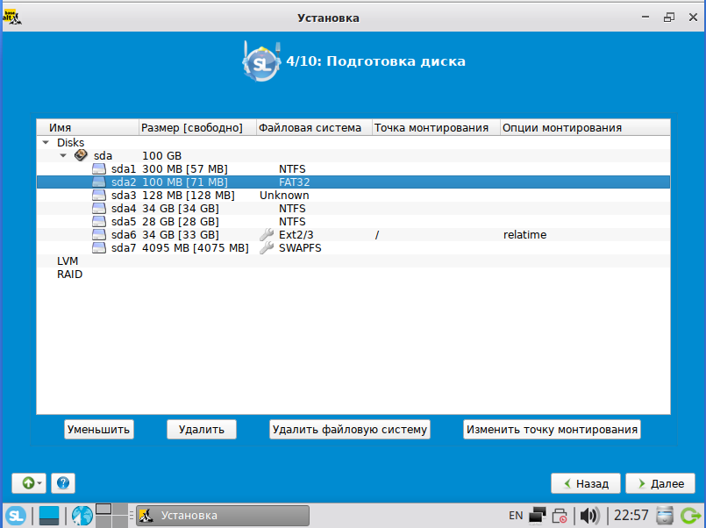The width and height of the screenshot is (706, 528).
Task: Click the printer tray icon
Action: [560, 516]
